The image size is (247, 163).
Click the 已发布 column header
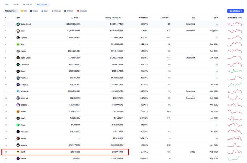[x=216, y=18]
